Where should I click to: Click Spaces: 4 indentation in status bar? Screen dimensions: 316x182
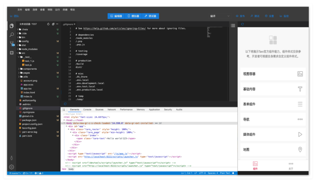click(213, 173)
